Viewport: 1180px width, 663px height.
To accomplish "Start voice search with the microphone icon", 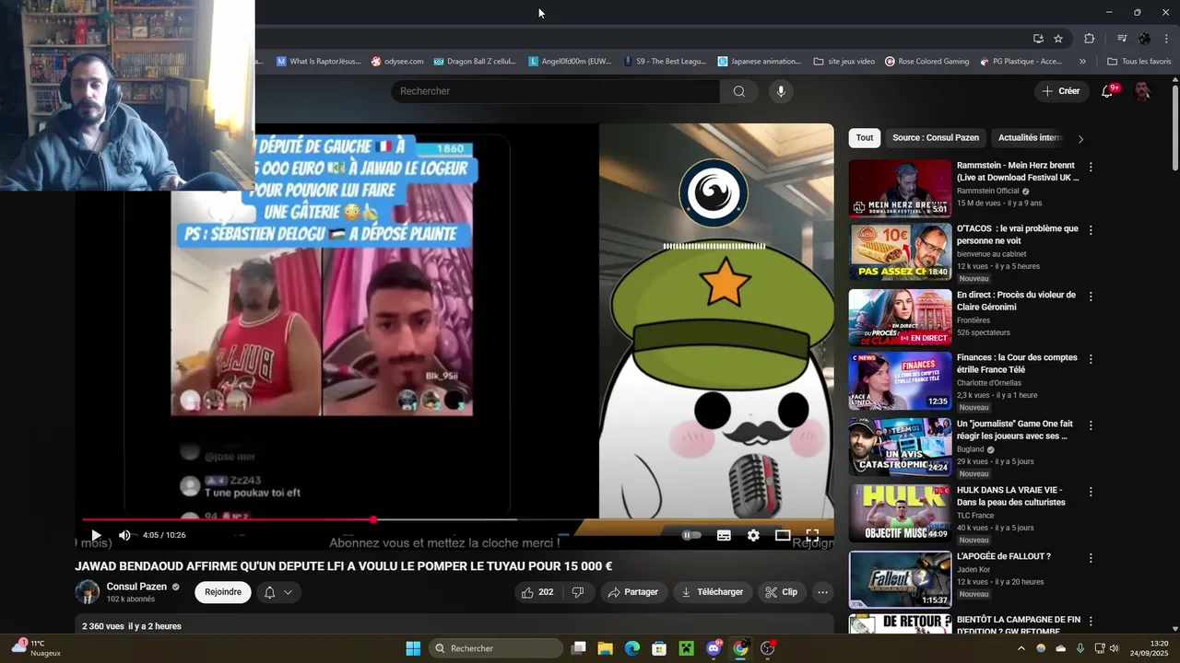I will tap(781, 91).
